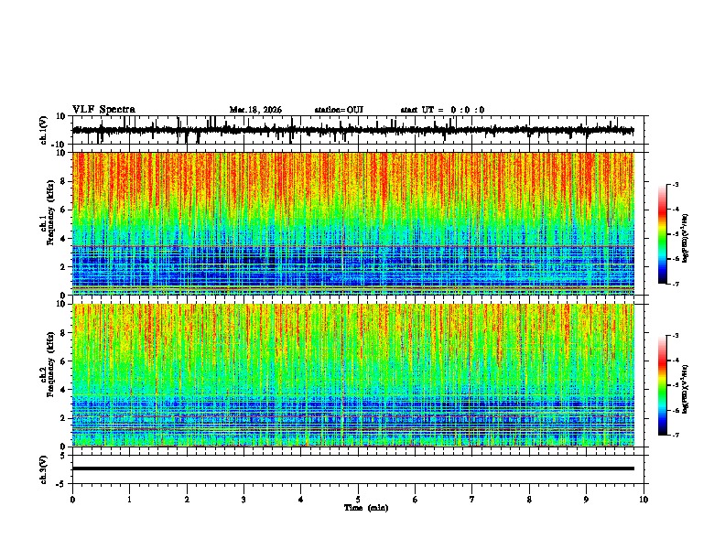Click the time axis tick label "1"
The width and height of the screenshot is (725, 560).
(x=129, y=500)
